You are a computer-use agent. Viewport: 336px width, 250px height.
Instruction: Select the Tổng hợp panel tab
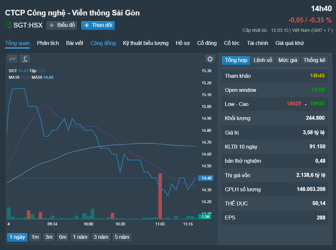click(x=236, y=60)
